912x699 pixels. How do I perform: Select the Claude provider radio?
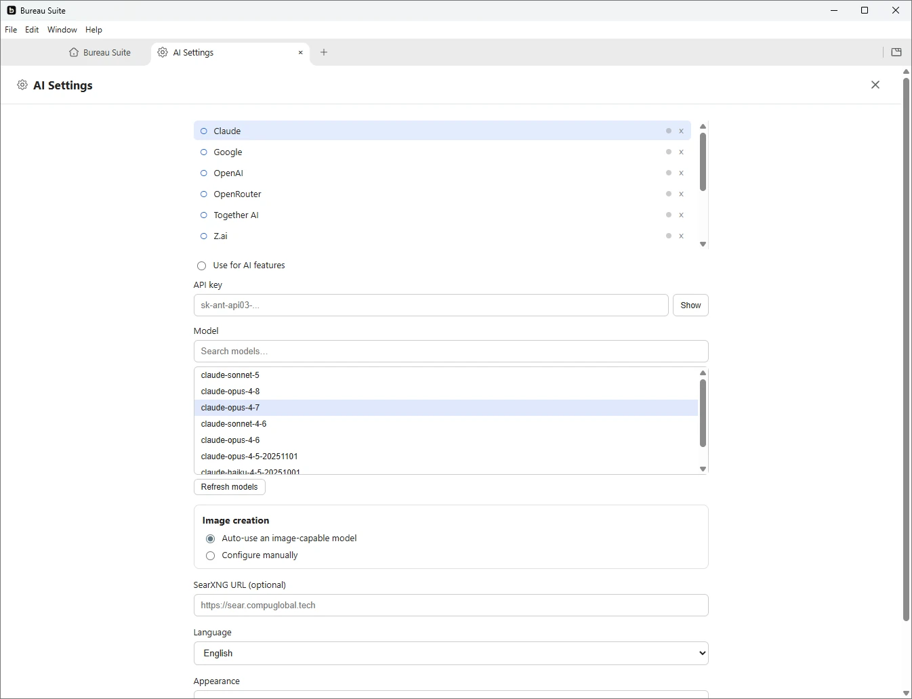click(203, 131)
